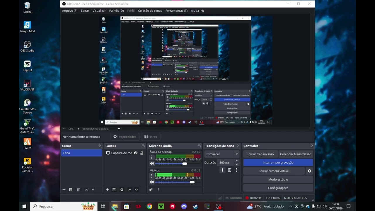Open Propriedades button under preview
The height and width of the screenshot is (211, 375).
(125, 137)
